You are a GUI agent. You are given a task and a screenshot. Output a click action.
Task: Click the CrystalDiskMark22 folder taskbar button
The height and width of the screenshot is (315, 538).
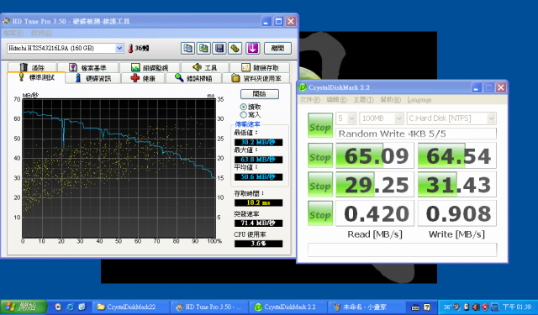click(x=131, y=307)
